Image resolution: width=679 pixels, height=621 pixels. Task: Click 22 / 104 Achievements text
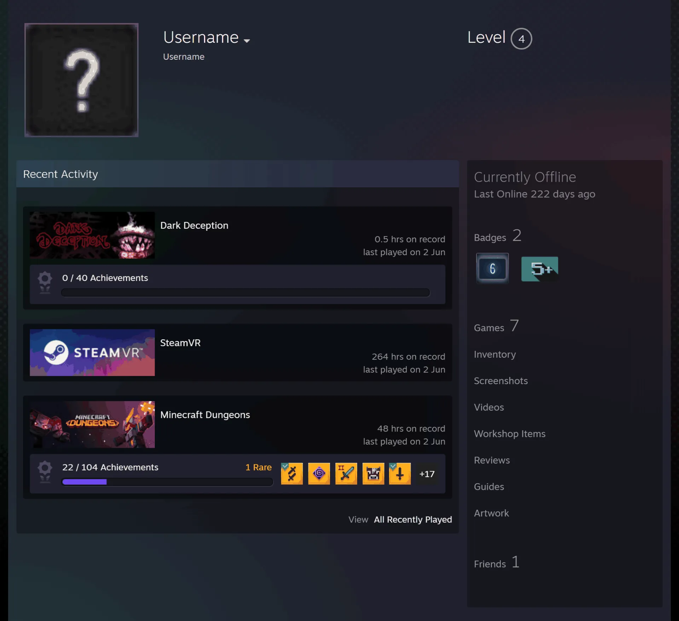pos(110,467)
